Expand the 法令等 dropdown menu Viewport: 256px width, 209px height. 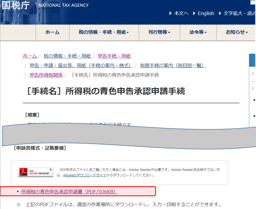tap(198, 32)
